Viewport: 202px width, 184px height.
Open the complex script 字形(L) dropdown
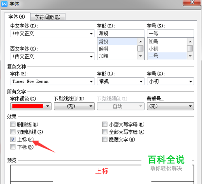pyautogui.click(x=121, y=81)
